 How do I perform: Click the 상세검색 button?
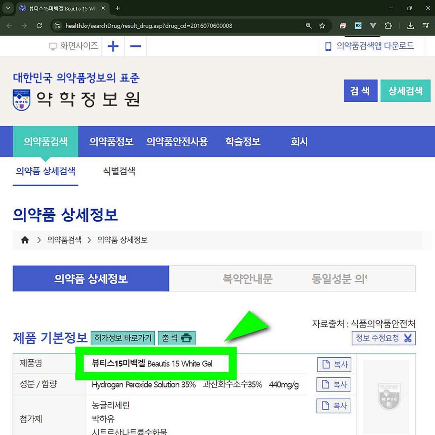pos(405,91)
